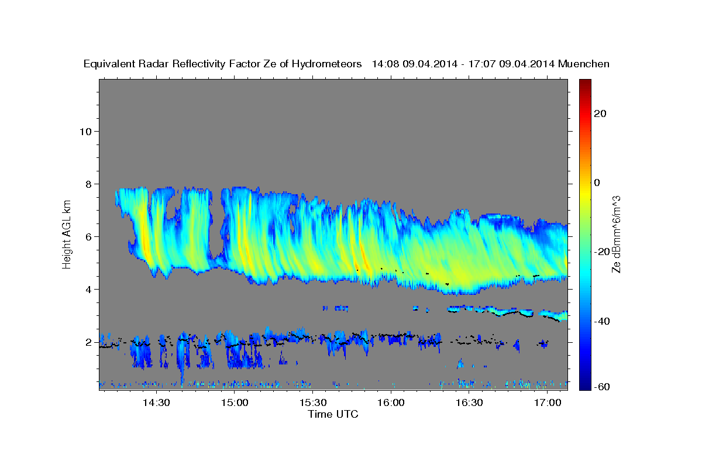
Task: Click the dark red top of the colorbar
Action: point(584,84)
